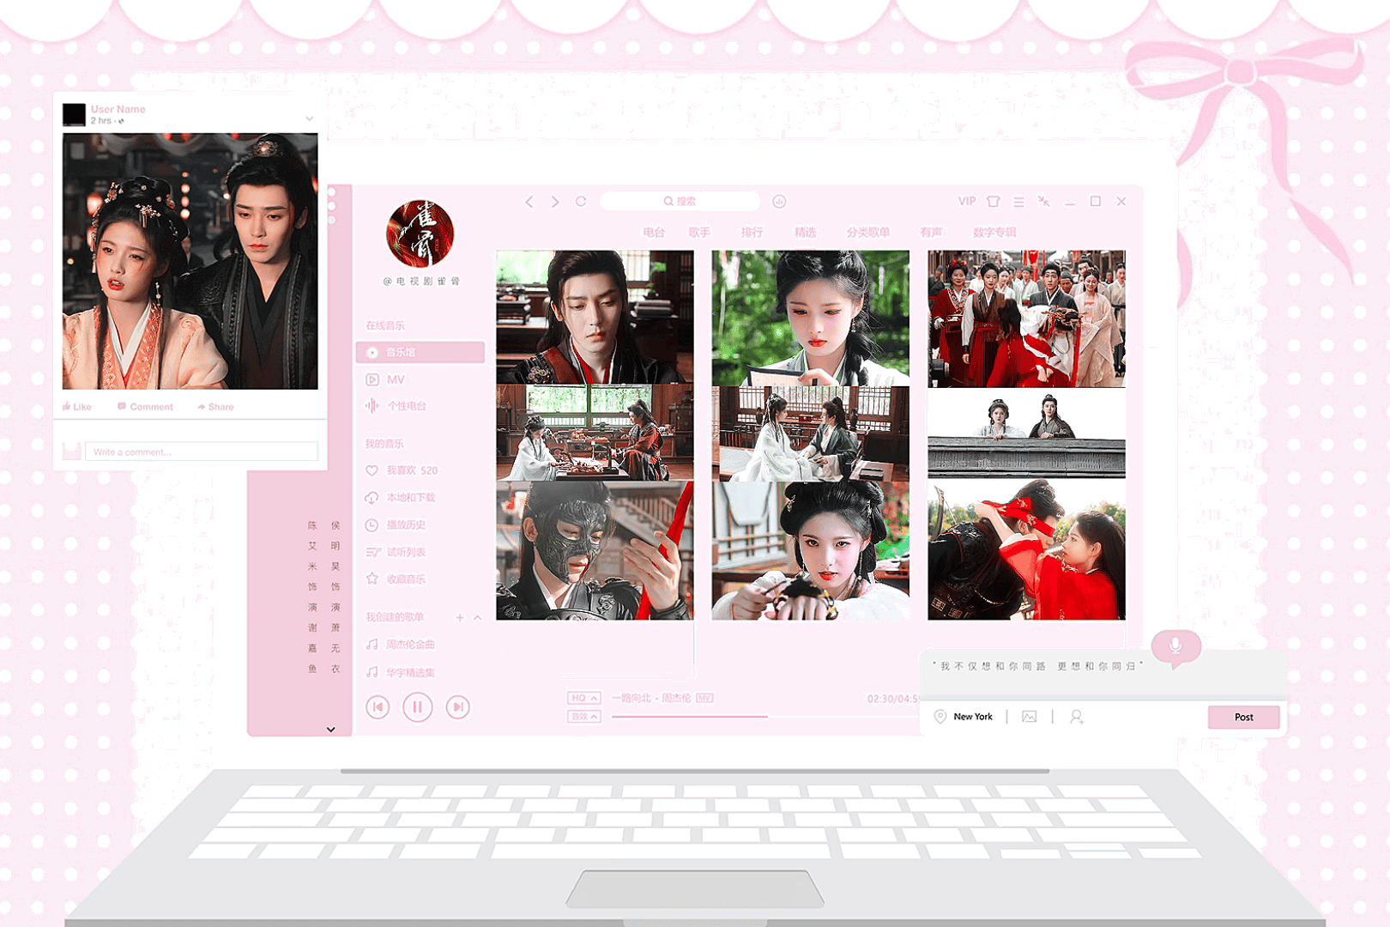
Task: Click the MV badge beside song title
Action: coord(704,698)
